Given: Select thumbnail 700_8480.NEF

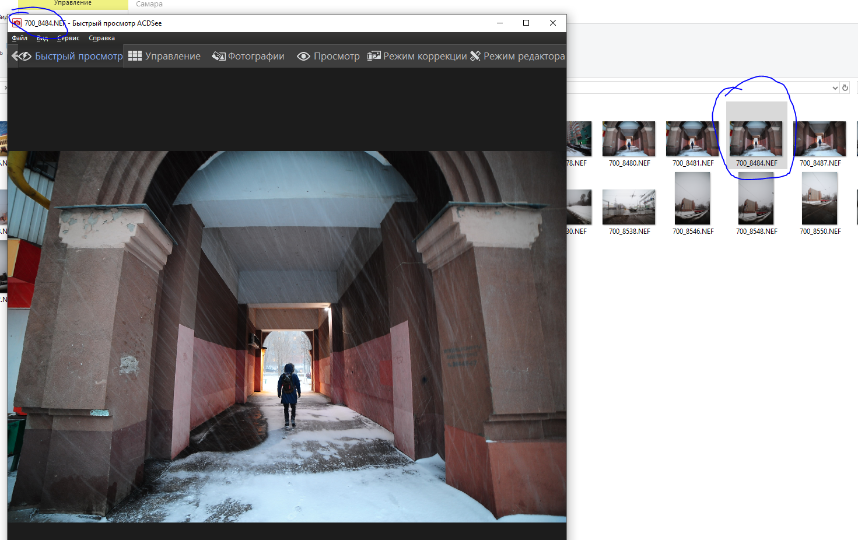Looking at the screenshot, I should pos(629,139).
